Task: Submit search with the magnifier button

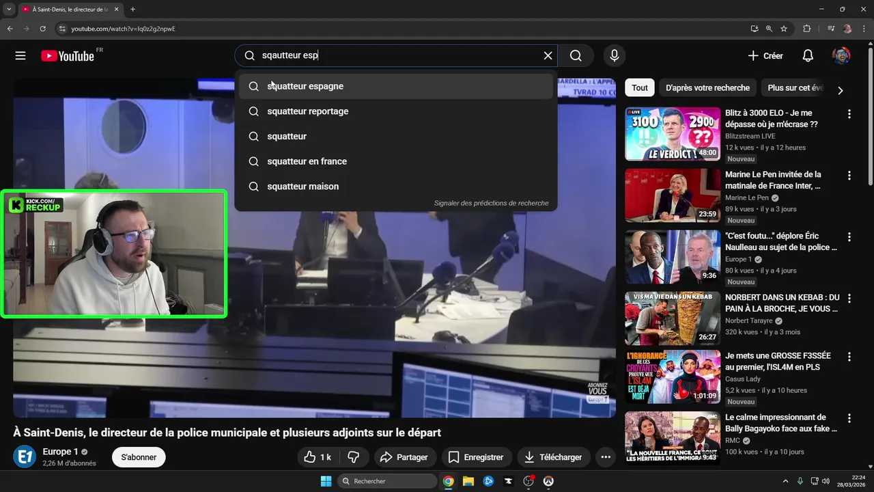Action: pos(576,56)
